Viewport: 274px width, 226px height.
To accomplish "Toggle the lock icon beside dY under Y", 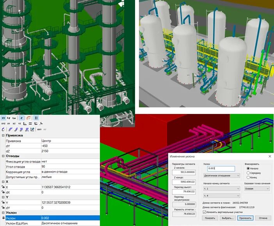I will 3,208.
